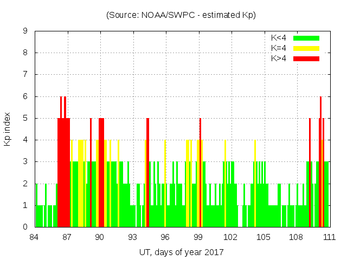Click the NOAA/SWPC source title text

[x=181, y=15]
